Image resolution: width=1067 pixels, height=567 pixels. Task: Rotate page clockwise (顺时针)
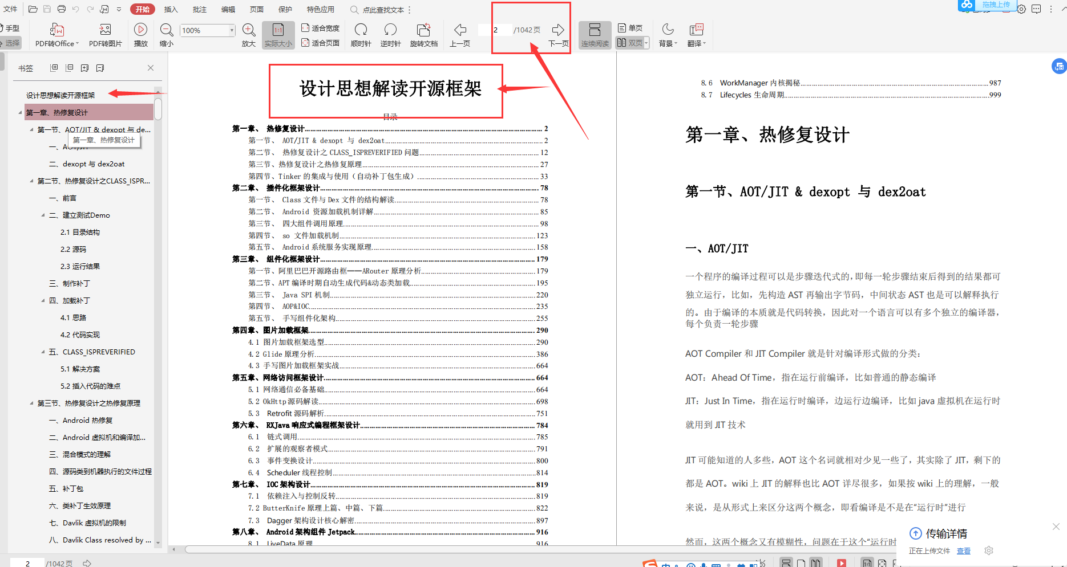(x=361, y=35)
